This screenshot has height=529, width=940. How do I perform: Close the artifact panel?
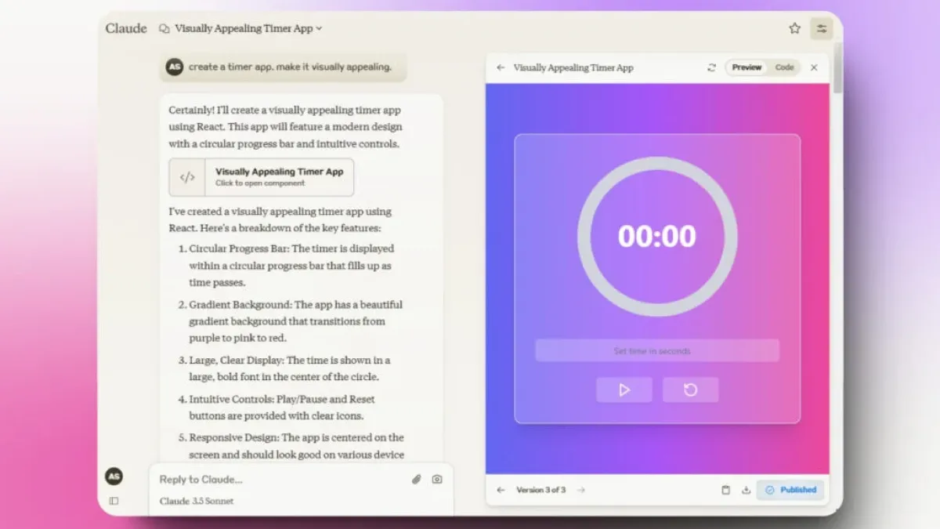click(814, 67)
